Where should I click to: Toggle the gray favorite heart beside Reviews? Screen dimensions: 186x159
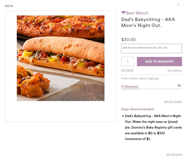(x=179, y=85)
